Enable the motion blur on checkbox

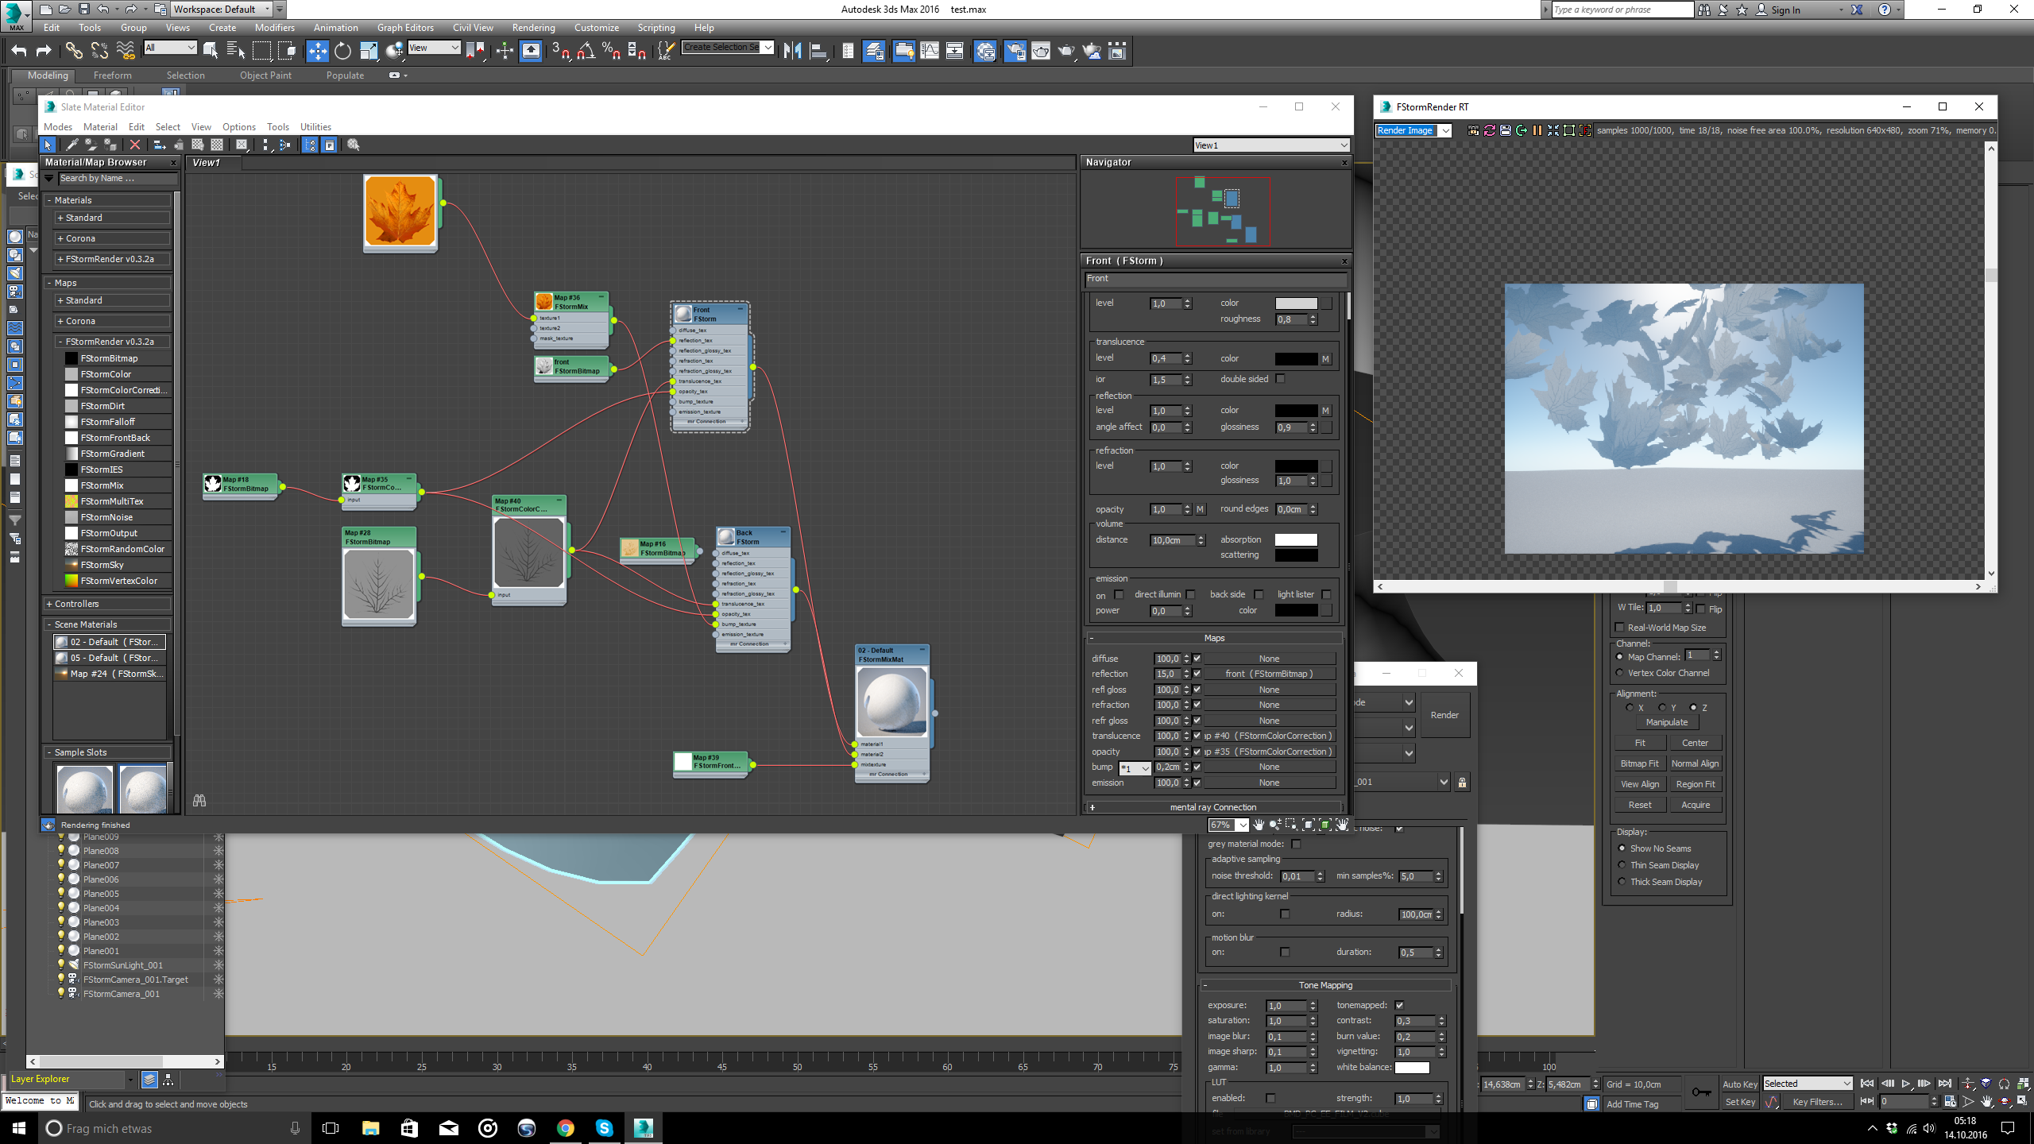pos(1285,952)
